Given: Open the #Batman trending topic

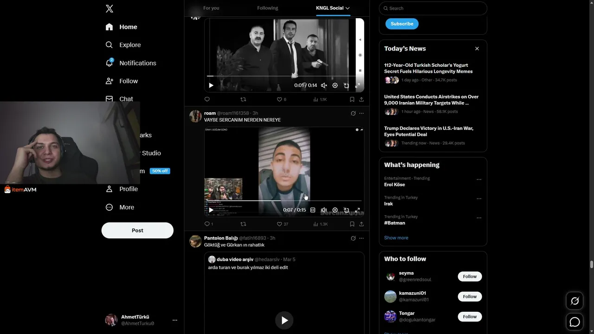Looking at the screenshot, I should coord(394,223).
